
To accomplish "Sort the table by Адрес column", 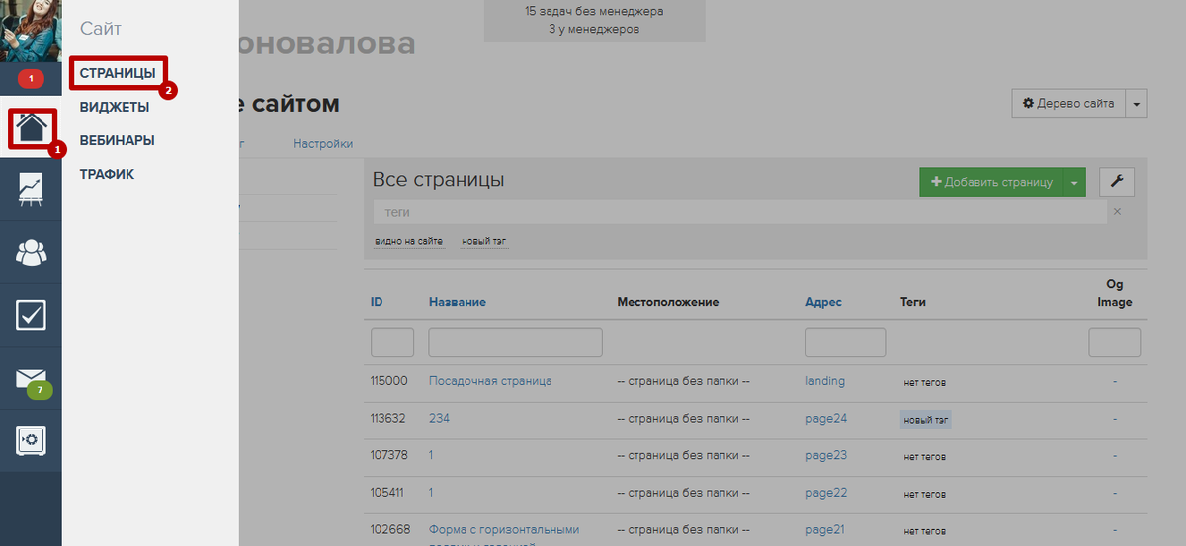I will pos(823,302).
